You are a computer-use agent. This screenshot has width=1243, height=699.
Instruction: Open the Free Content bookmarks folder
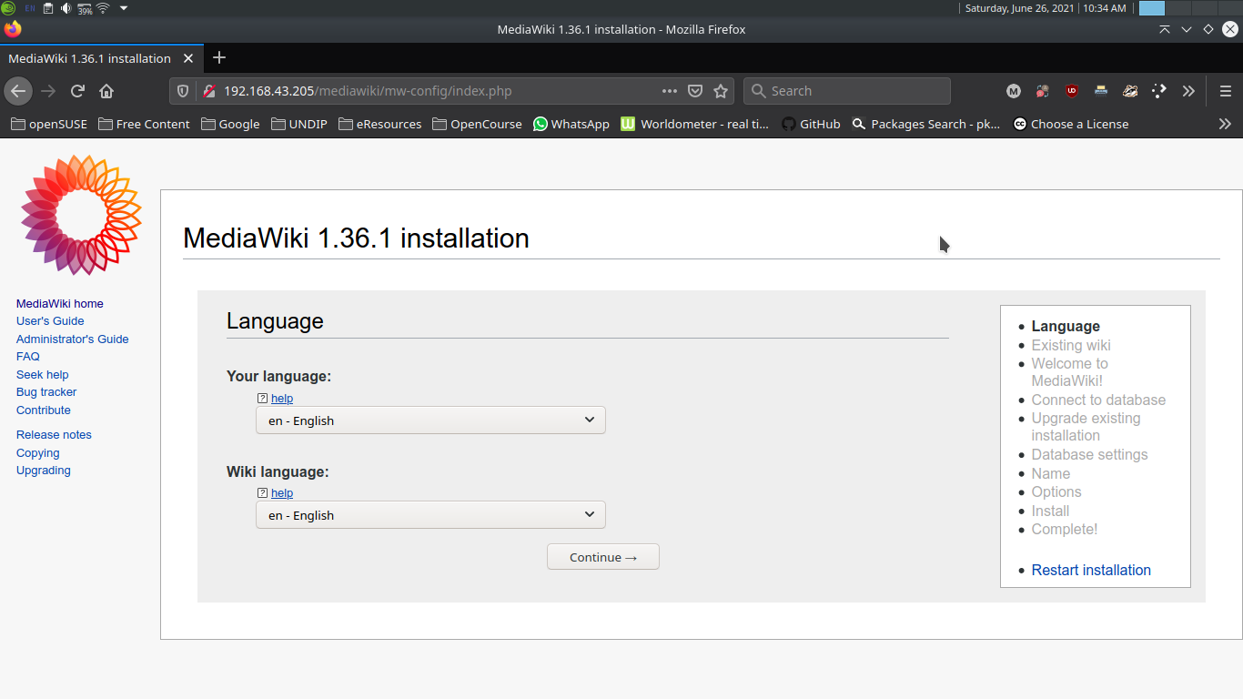click(x=144, y=124)
